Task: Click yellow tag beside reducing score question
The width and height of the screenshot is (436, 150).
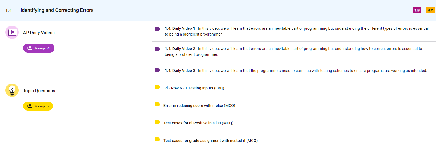Action: click(157, 105)
